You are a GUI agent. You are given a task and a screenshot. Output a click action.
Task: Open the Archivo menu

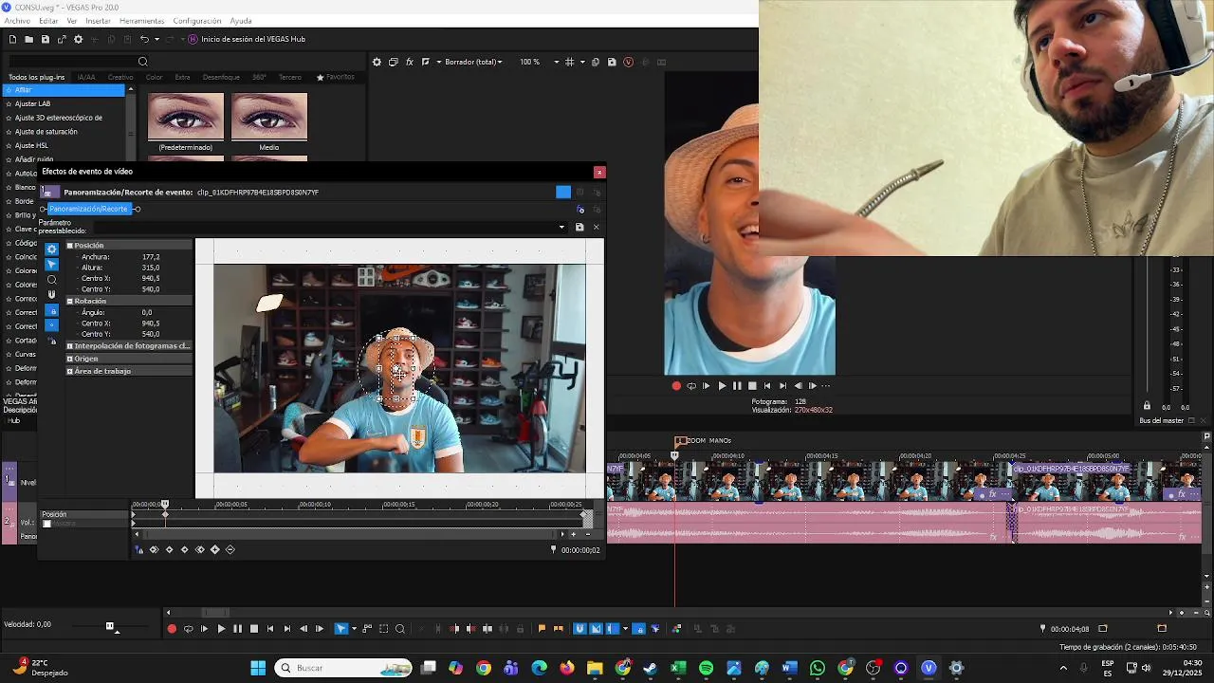[19, 21]
